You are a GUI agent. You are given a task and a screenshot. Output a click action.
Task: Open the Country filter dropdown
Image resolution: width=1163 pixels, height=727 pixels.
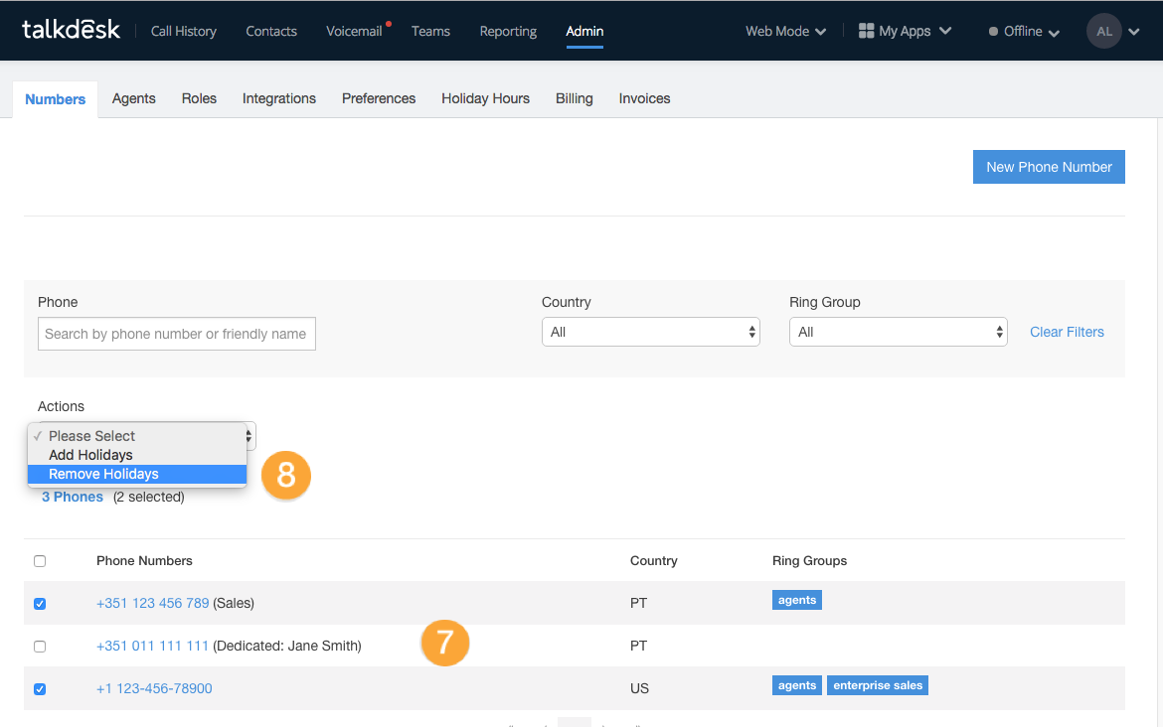tap(650, 332)
